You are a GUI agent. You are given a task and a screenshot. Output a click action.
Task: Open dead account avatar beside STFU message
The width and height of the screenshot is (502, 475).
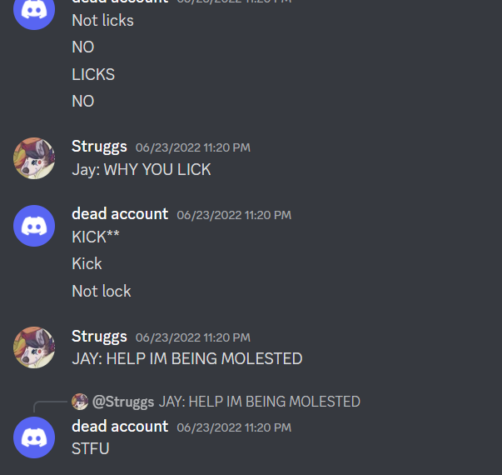coord(34,437)
